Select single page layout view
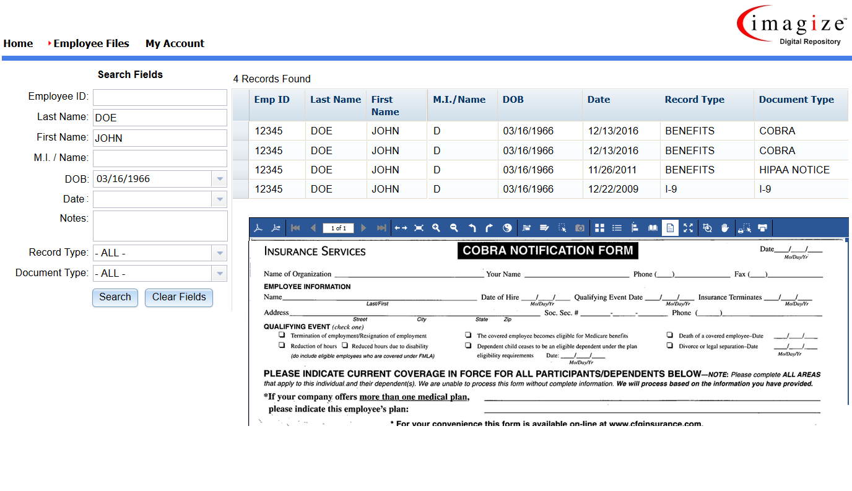This screenshot has height=491, width=852. [670, 228]
